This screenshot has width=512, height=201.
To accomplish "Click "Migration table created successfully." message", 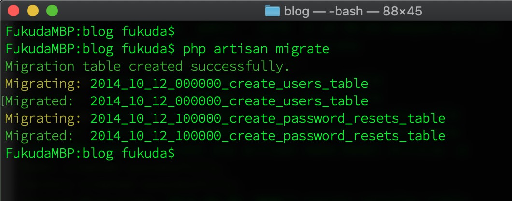I will pyautogui.click(x=148, y=66).
